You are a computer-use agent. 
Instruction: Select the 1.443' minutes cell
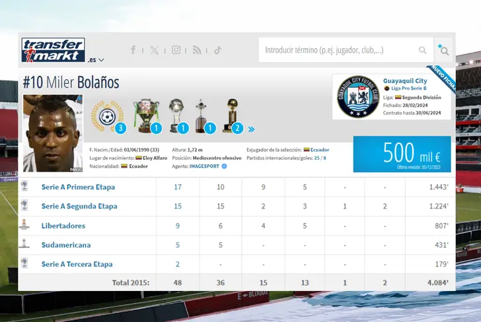430,187
